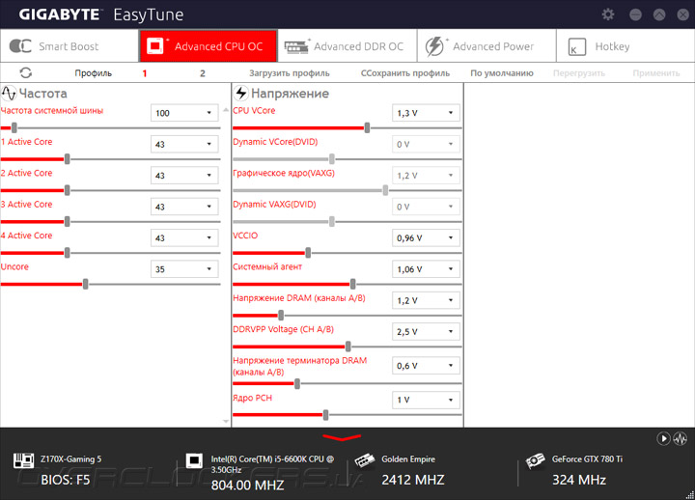The height and width of the screenshot is (500, 695).
Task: Click the play button icon in bottom bar
Action: coord(663,439)
